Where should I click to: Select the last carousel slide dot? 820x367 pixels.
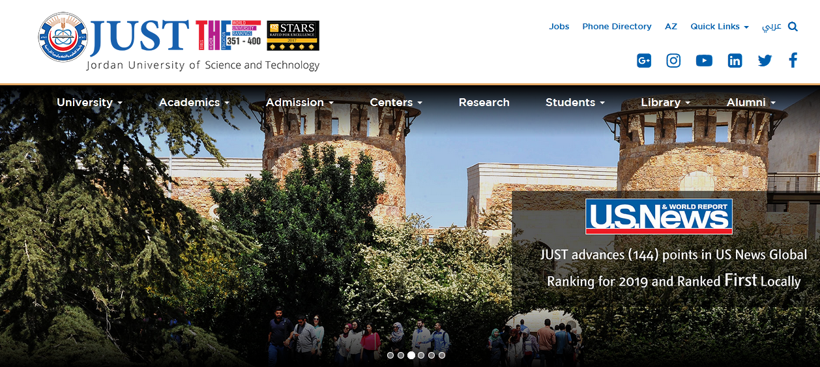click(x=442, y=355)
